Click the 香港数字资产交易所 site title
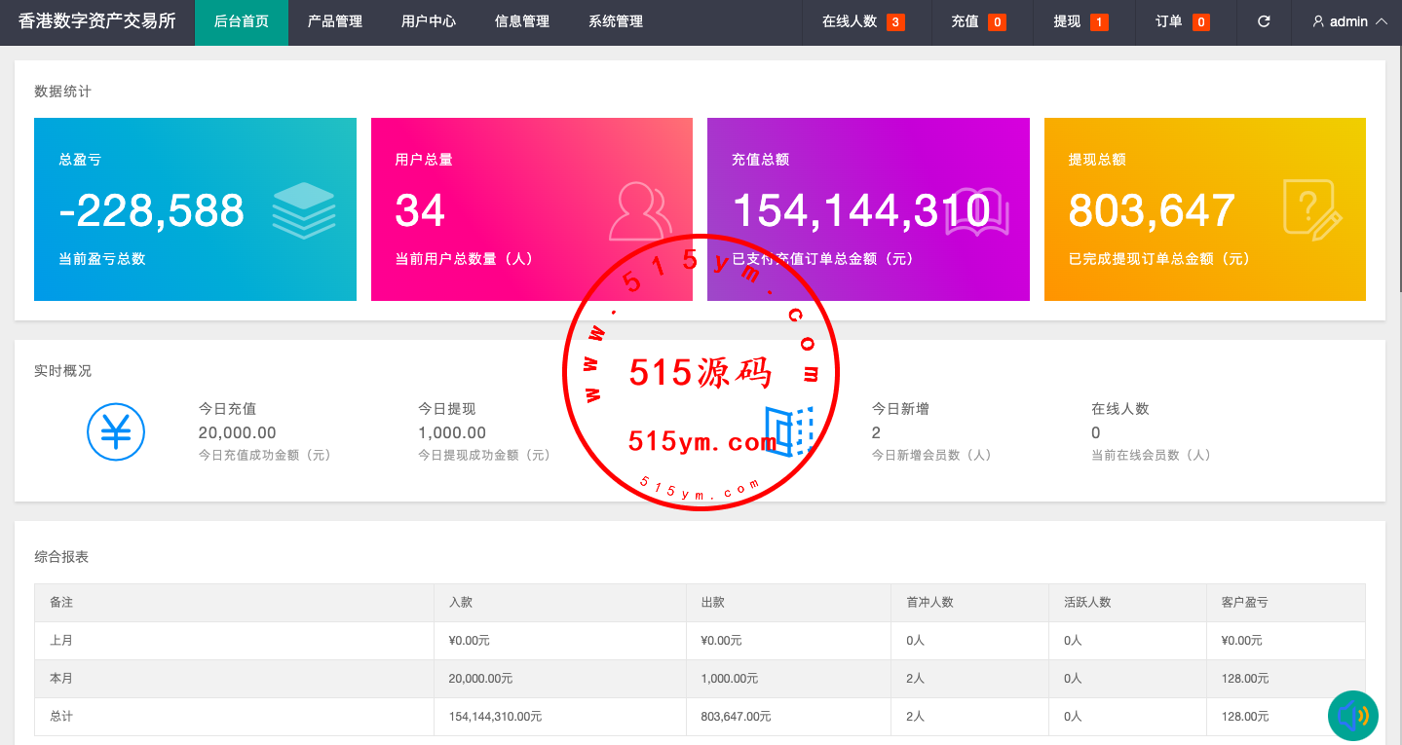 click(97, 21)
